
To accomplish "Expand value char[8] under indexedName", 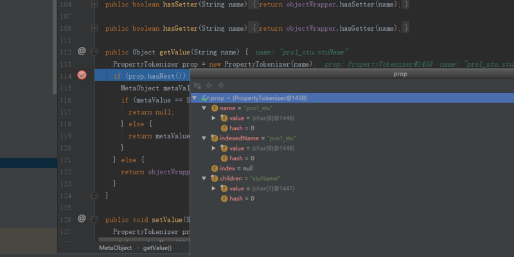I will coord(214,148).
